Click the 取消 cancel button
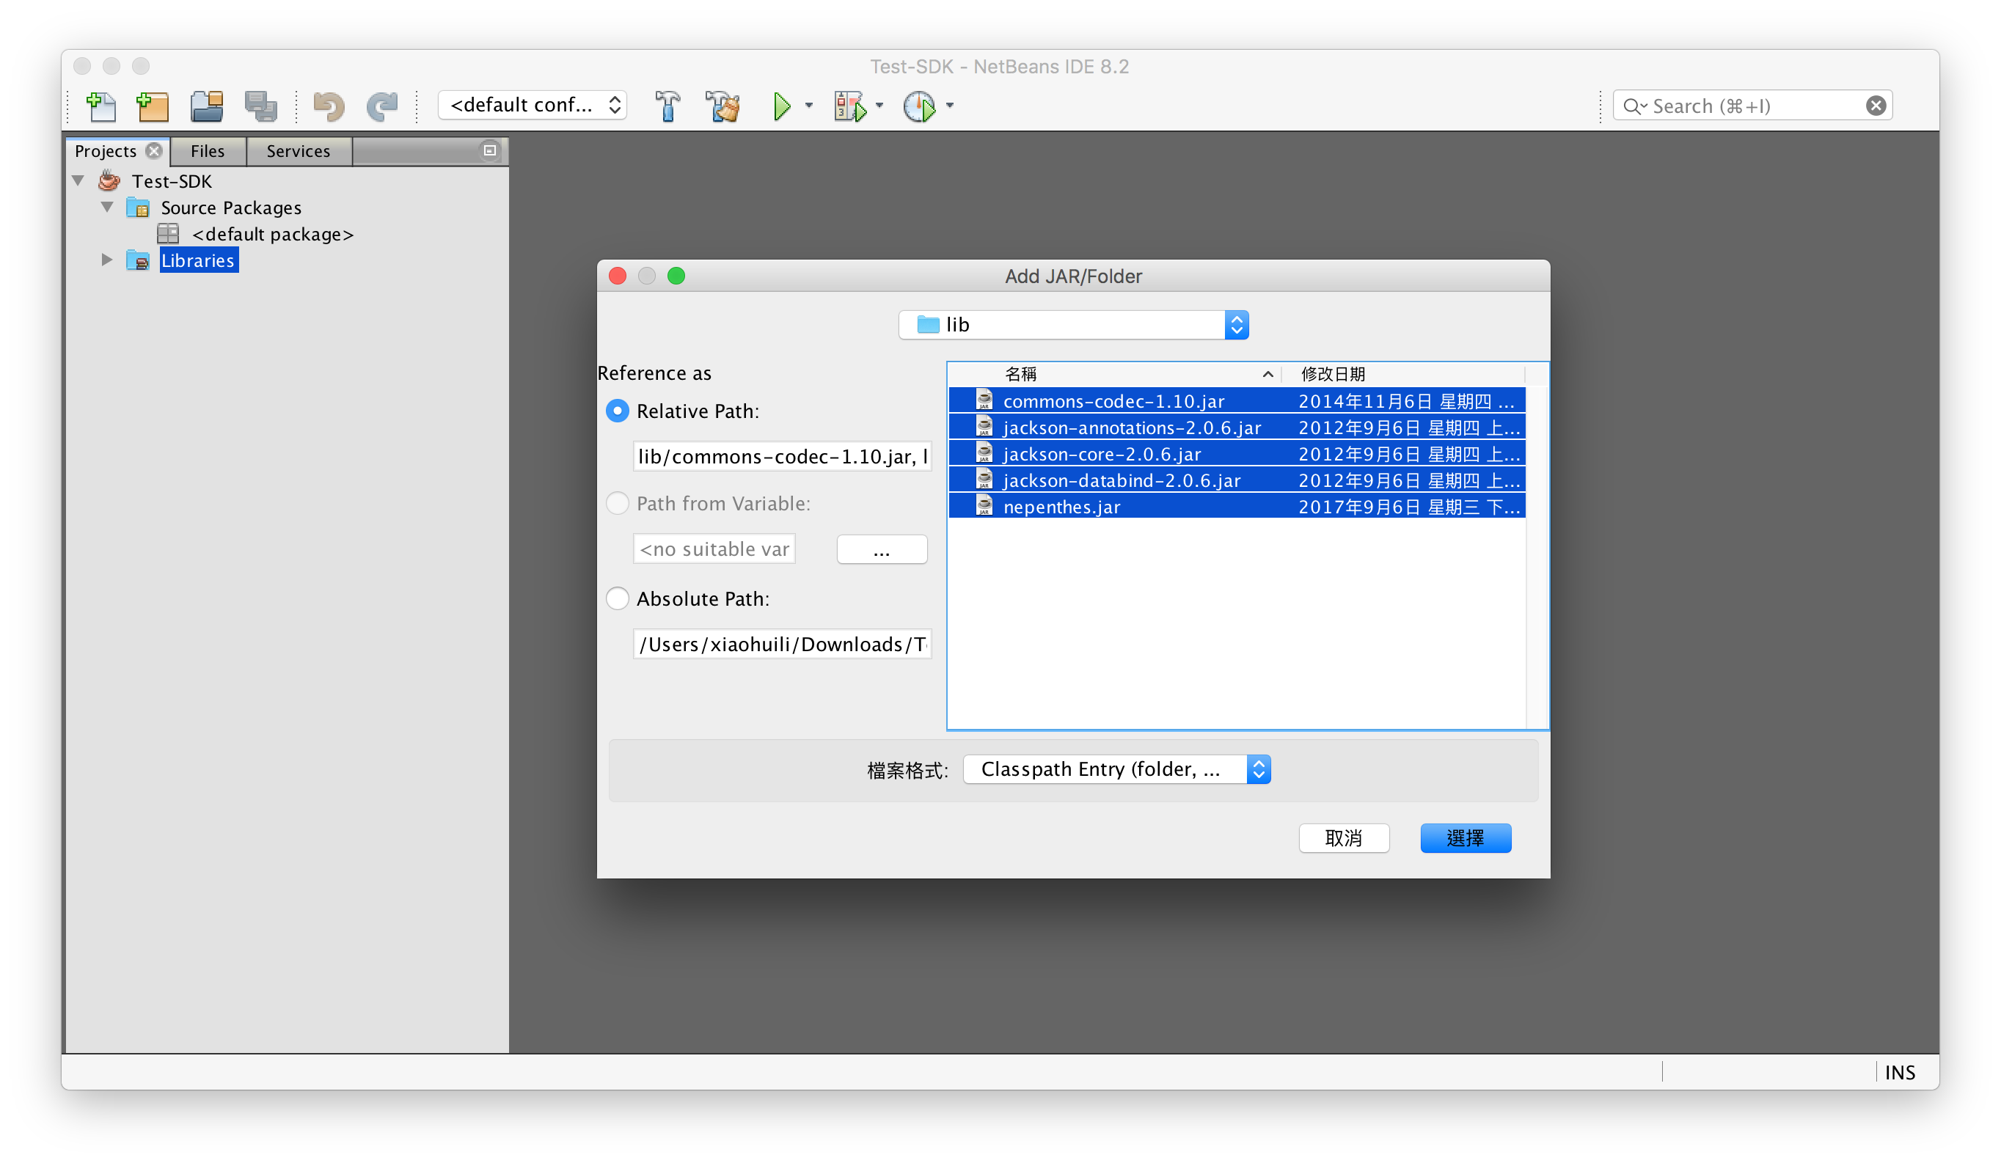Image resolution: width=2001 pixels, height=1163 pixels. 1344,837
